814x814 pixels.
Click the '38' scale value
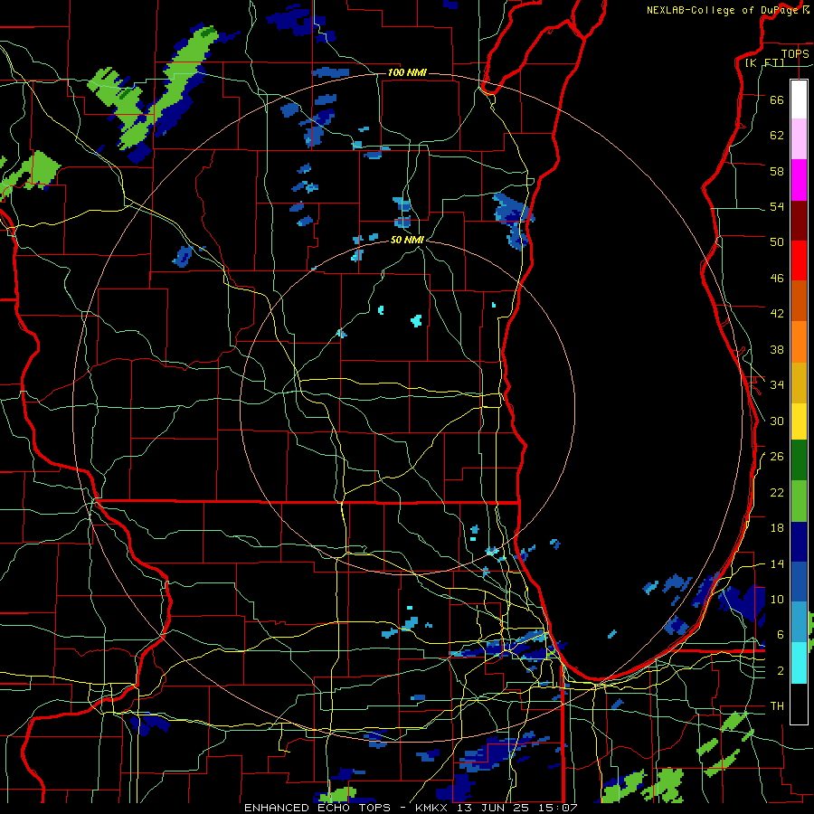pos(777,349)
